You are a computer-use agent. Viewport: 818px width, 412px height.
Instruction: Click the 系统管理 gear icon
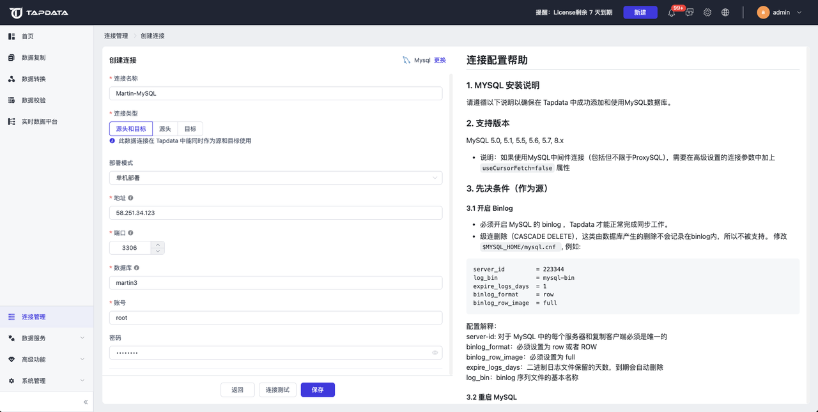click(12, 381)
